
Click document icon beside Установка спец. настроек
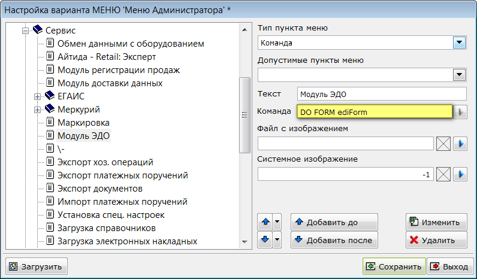coord(50,214)
